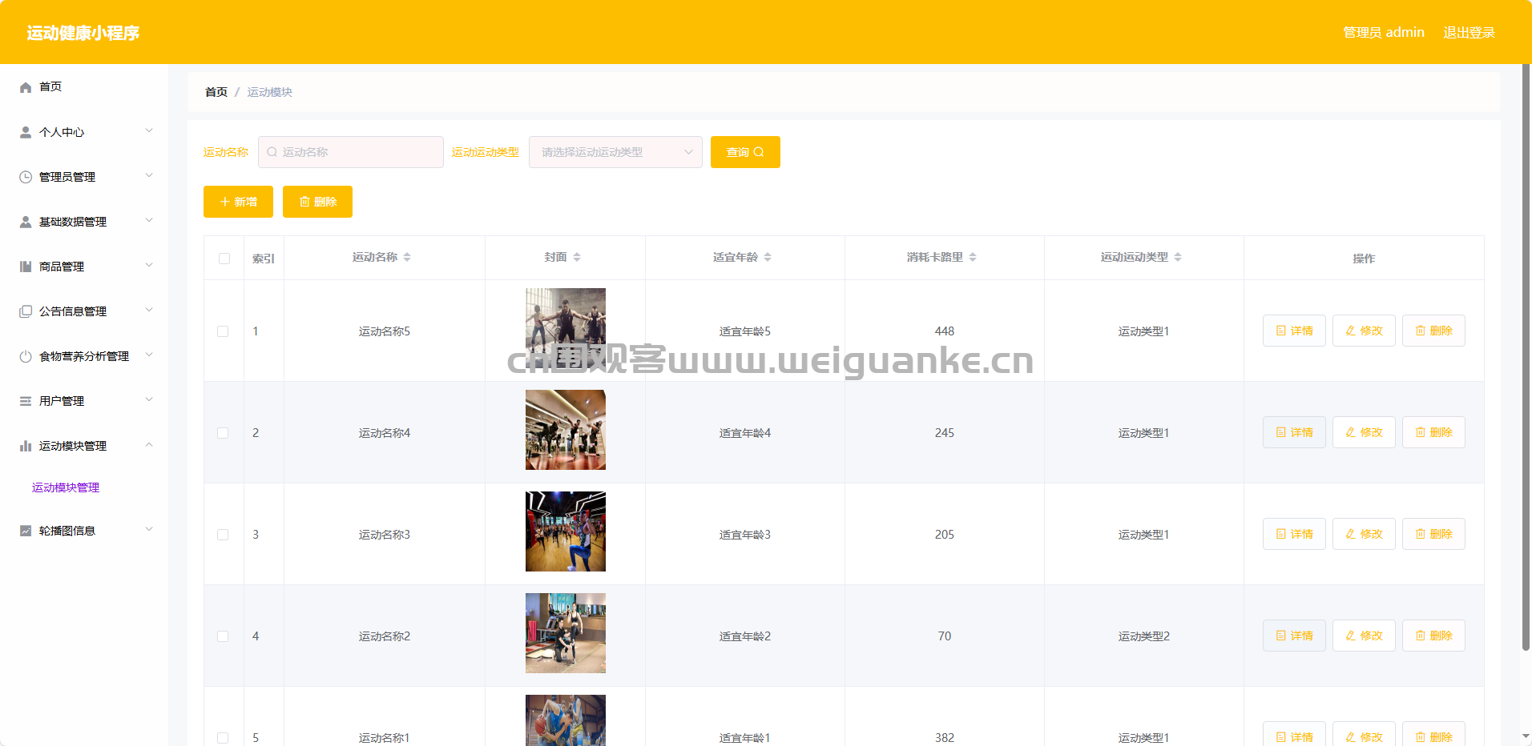Click the bar chart icon for 运动模块管理

pos(26,446)
